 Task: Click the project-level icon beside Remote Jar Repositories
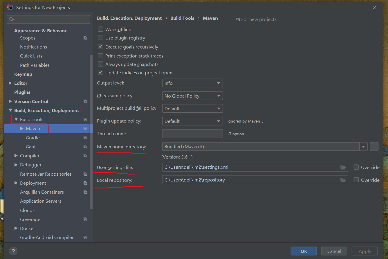[x=85, y=174]
